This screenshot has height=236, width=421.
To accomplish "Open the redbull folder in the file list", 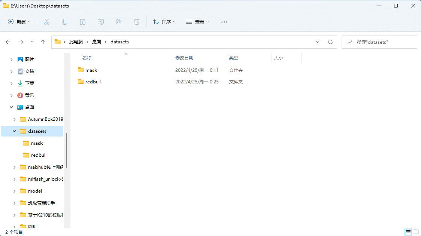I will 93,82.
